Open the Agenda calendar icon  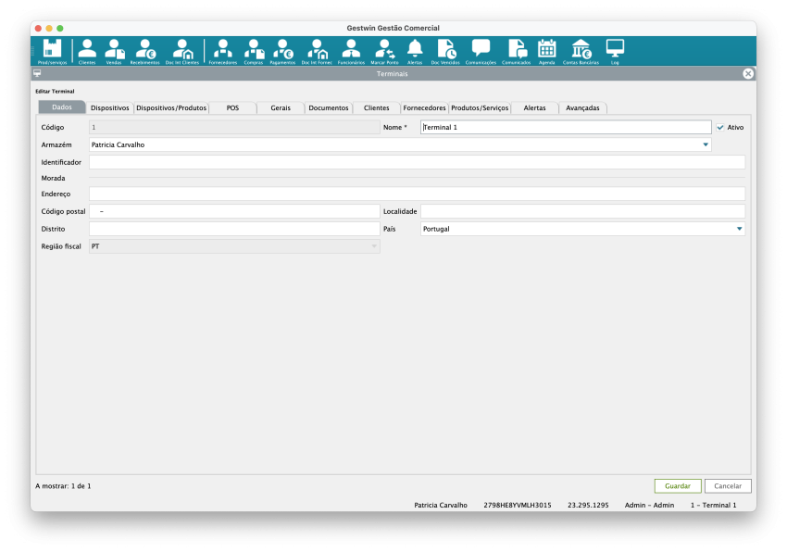546,51
